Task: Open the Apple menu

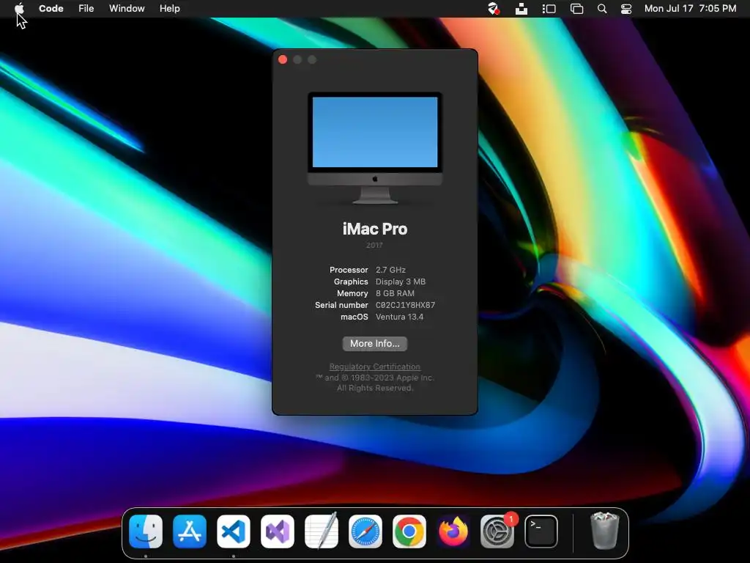Action: (x=19, y=8)
